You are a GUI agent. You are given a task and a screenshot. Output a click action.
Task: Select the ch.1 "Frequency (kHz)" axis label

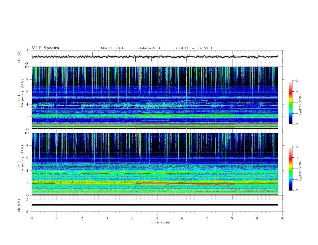tap(22, 93)
